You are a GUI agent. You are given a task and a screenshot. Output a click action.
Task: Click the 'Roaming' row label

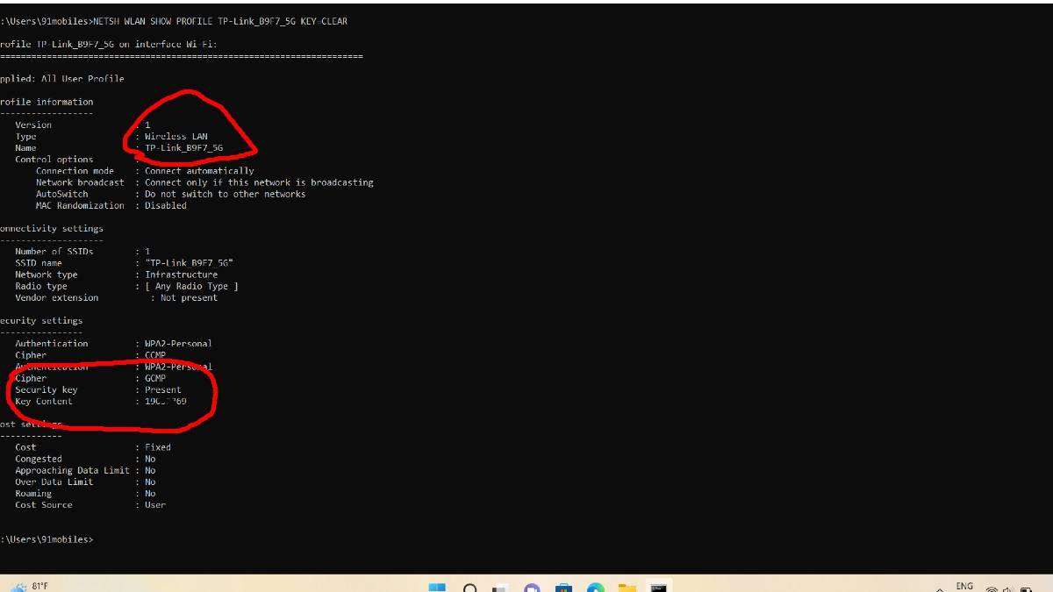(33, 493)
